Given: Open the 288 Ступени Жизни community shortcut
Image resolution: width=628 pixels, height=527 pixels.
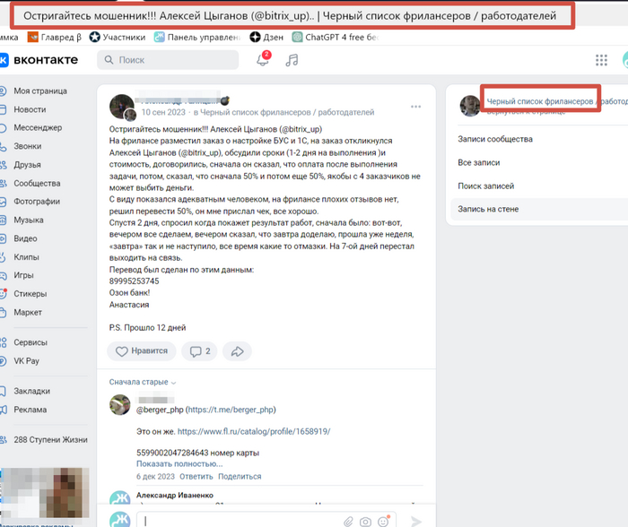Looking at the screenshot, I should coord(50,440).
